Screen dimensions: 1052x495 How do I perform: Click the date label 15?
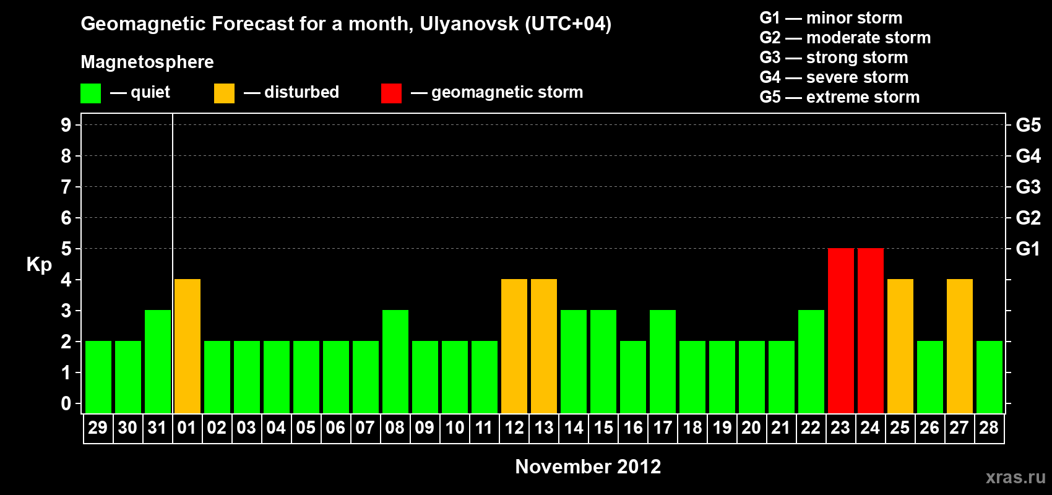tap(603, 428)
